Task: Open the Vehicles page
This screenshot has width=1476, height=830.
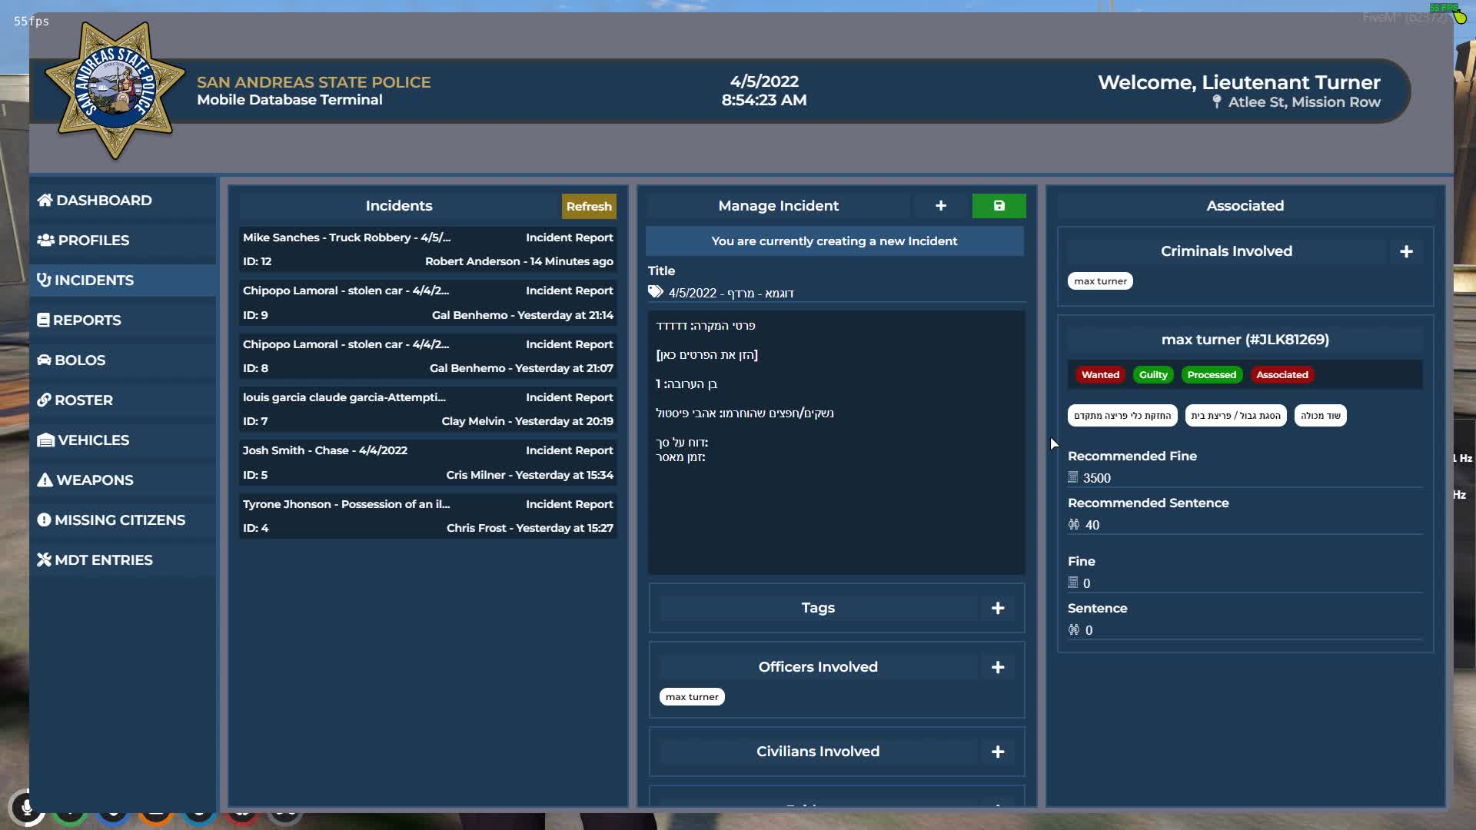Action: pyautogui.click(x=123, y=440)
